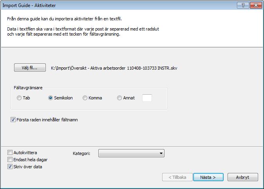
Task: Select the Tab delimiter radio button
Action: click(x=19, y=98)
